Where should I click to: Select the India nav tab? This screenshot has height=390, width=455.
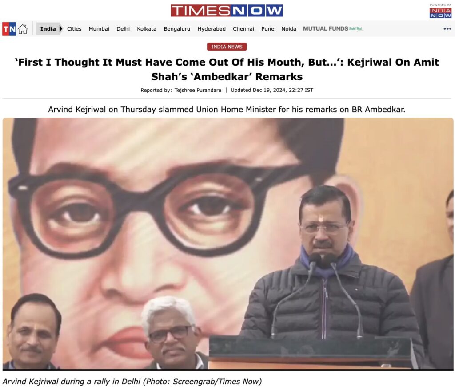pyautogui.click(x=48, y=29)
